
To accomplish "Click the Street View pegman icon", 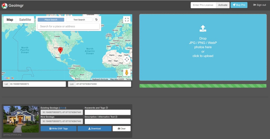I will pos(127,72).
